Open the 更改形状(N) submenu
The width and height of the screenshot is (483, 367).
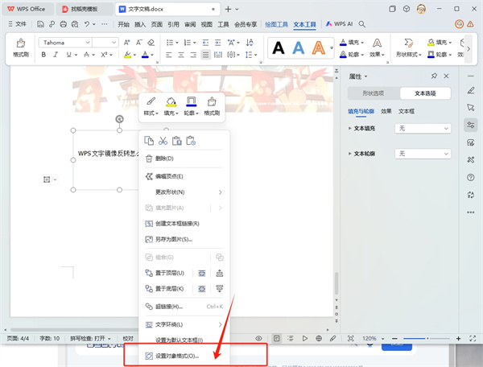coord(184,192)
